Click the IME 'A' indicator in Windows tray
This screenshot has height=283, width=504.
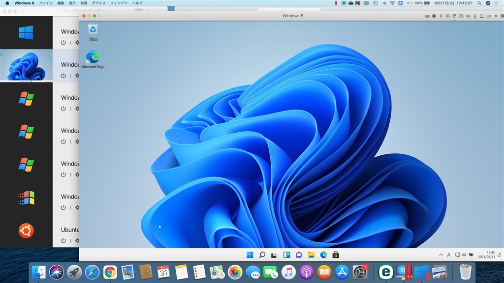(x=449, y=255)
